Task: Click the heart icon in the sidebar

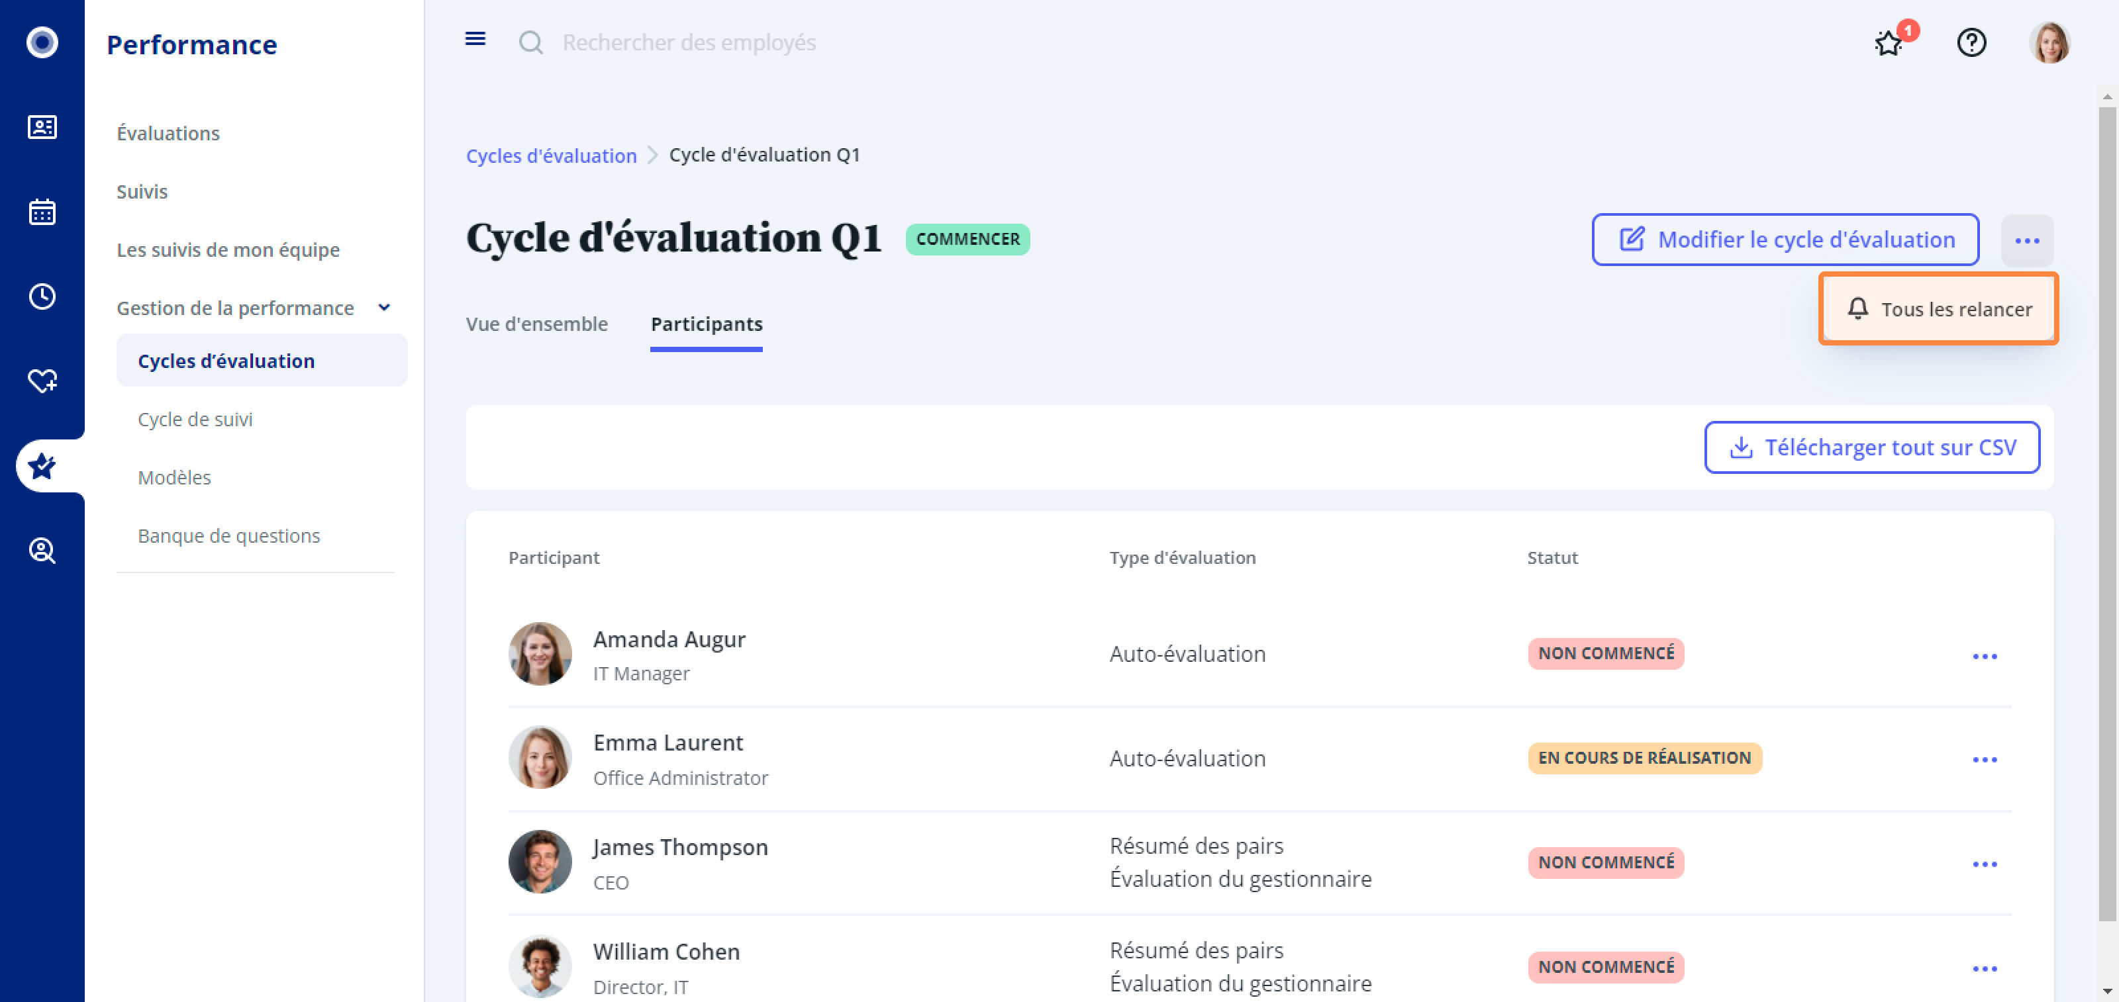Action: [x=42, y=381]
